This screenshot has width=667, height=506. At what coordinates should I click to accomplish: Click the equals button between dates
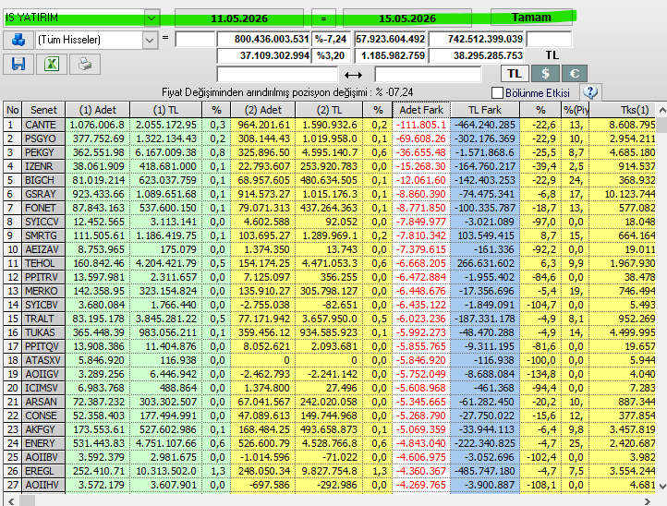(323, 18)
